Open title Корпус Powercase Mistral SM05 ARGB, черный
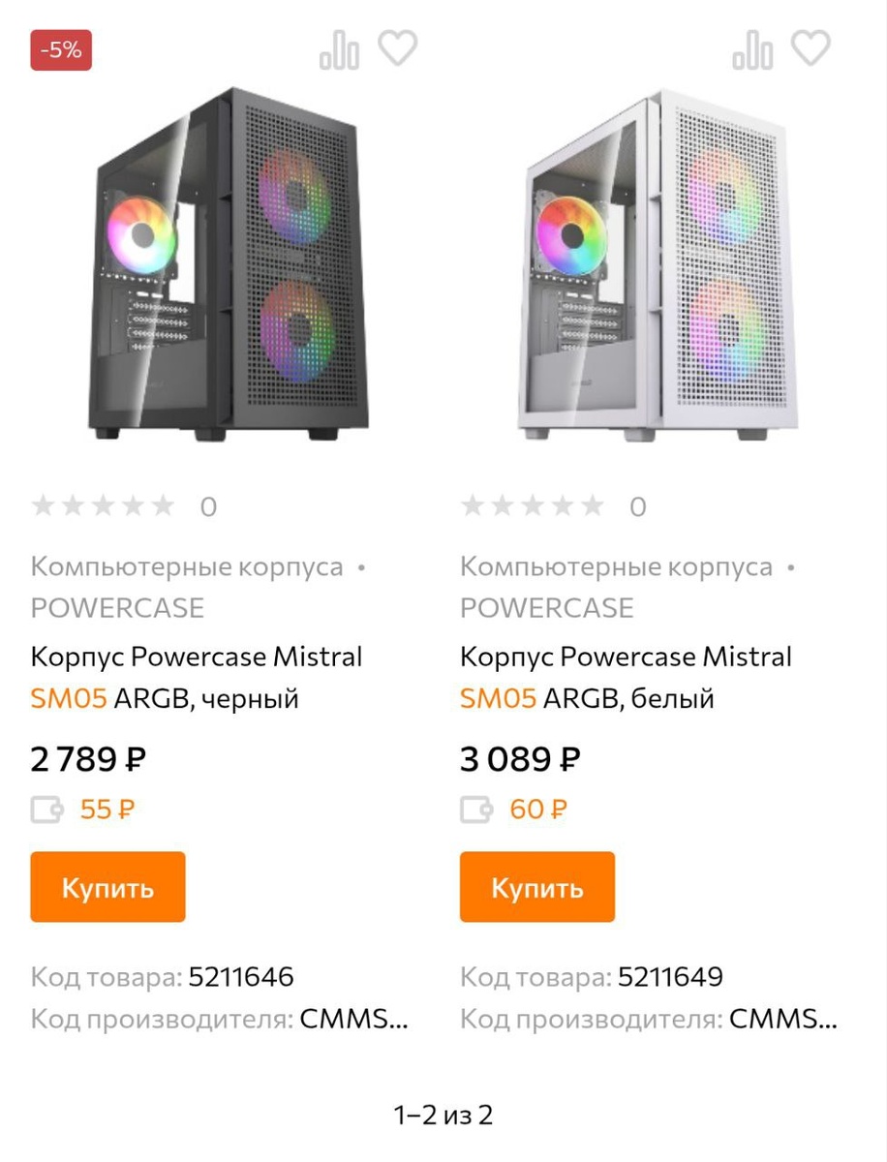 click(x=197, y=677)
